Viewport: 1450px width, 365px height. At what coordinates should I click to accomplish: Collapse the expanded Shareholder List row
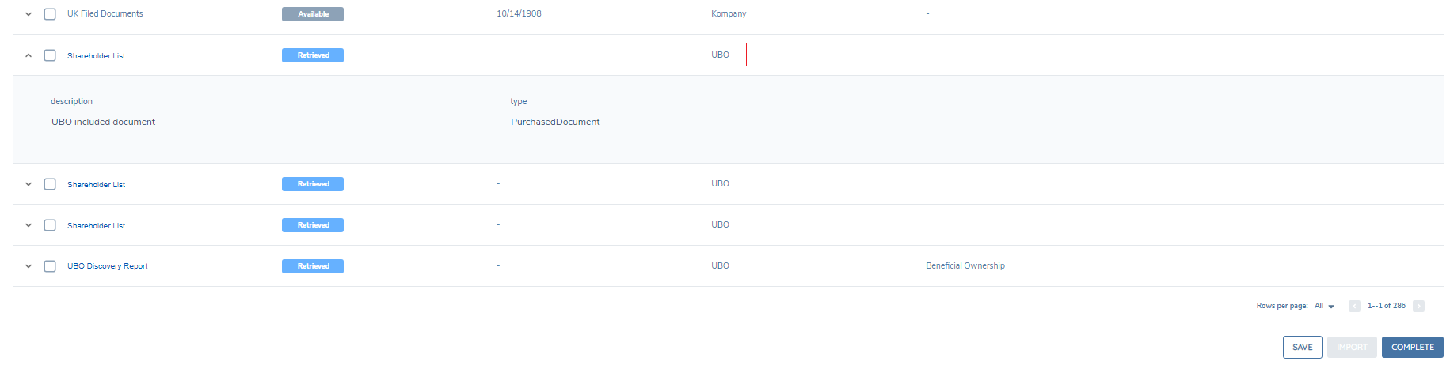coord(29,55)
